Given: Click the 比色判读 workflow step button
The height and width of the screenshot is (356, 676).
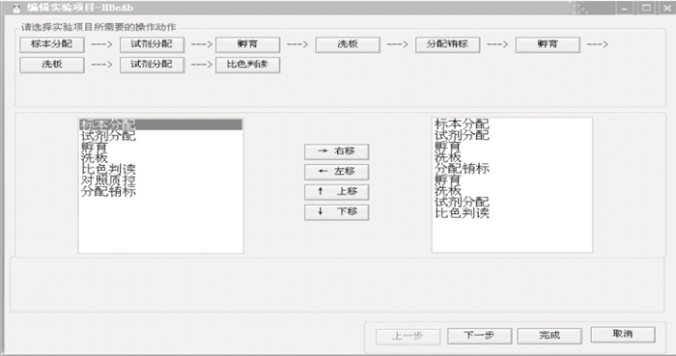Looking at the screenshot, I should pos(247,65).
